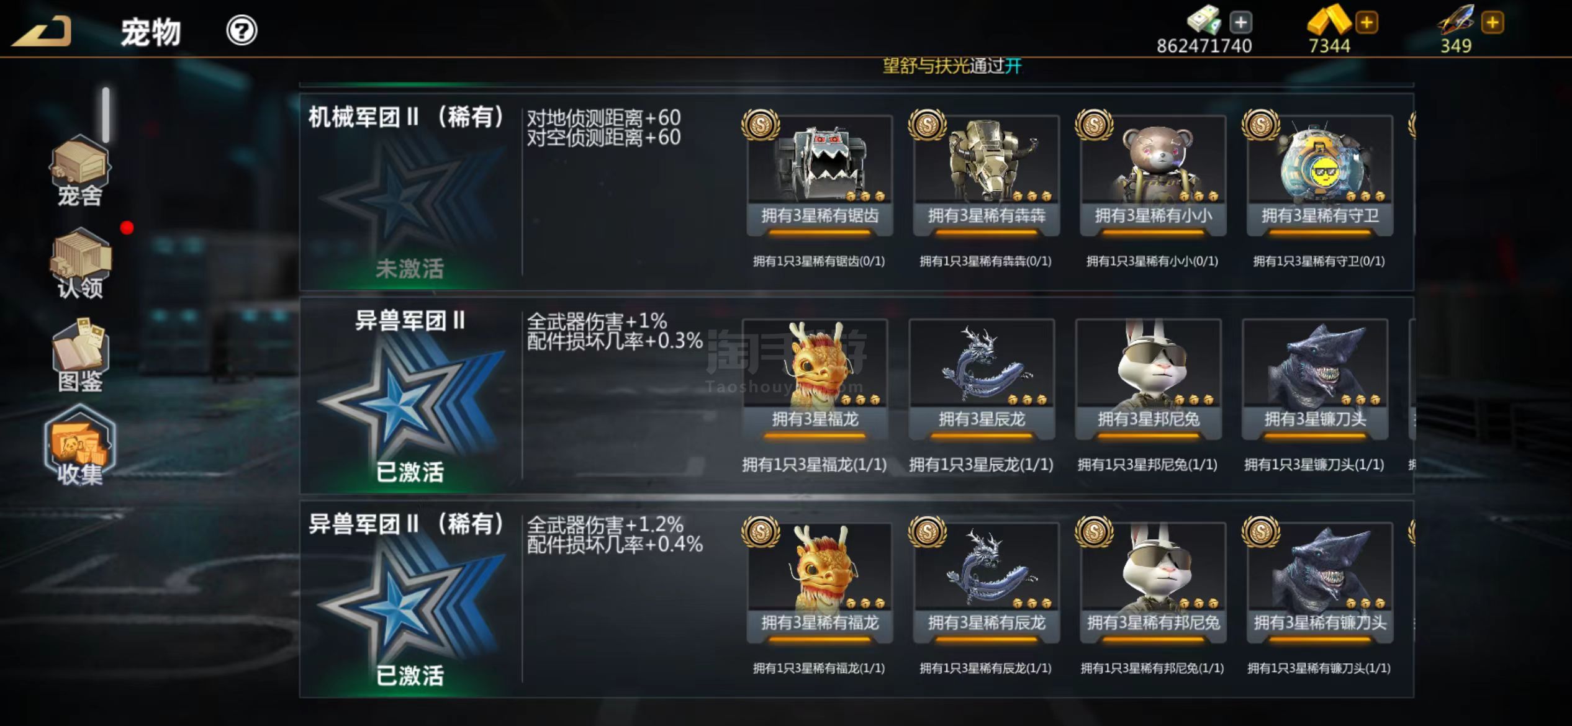1572x726 pixels.
Task: Open the help question mark icon
Action: (242, 30)
